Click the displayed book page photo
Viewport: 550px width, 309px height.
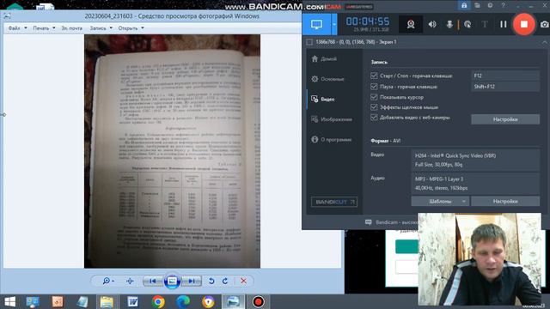(x=172, y=151)
